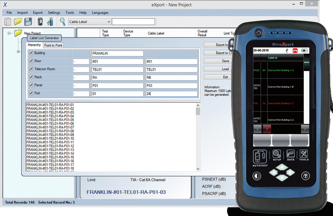Collapse the New Project tree node

pos(9,33)
